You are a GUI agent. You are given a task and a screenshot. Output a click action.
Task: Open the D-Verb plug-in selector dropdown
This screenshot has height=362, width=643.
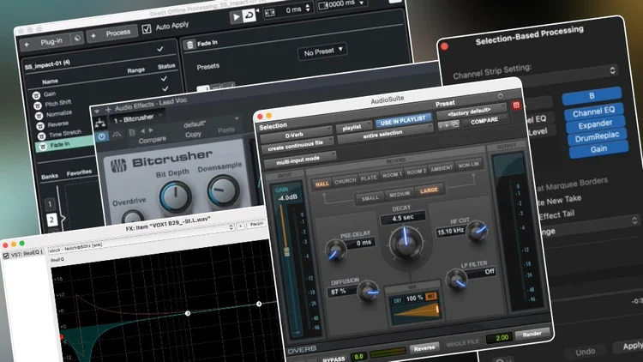coord(296,135)
